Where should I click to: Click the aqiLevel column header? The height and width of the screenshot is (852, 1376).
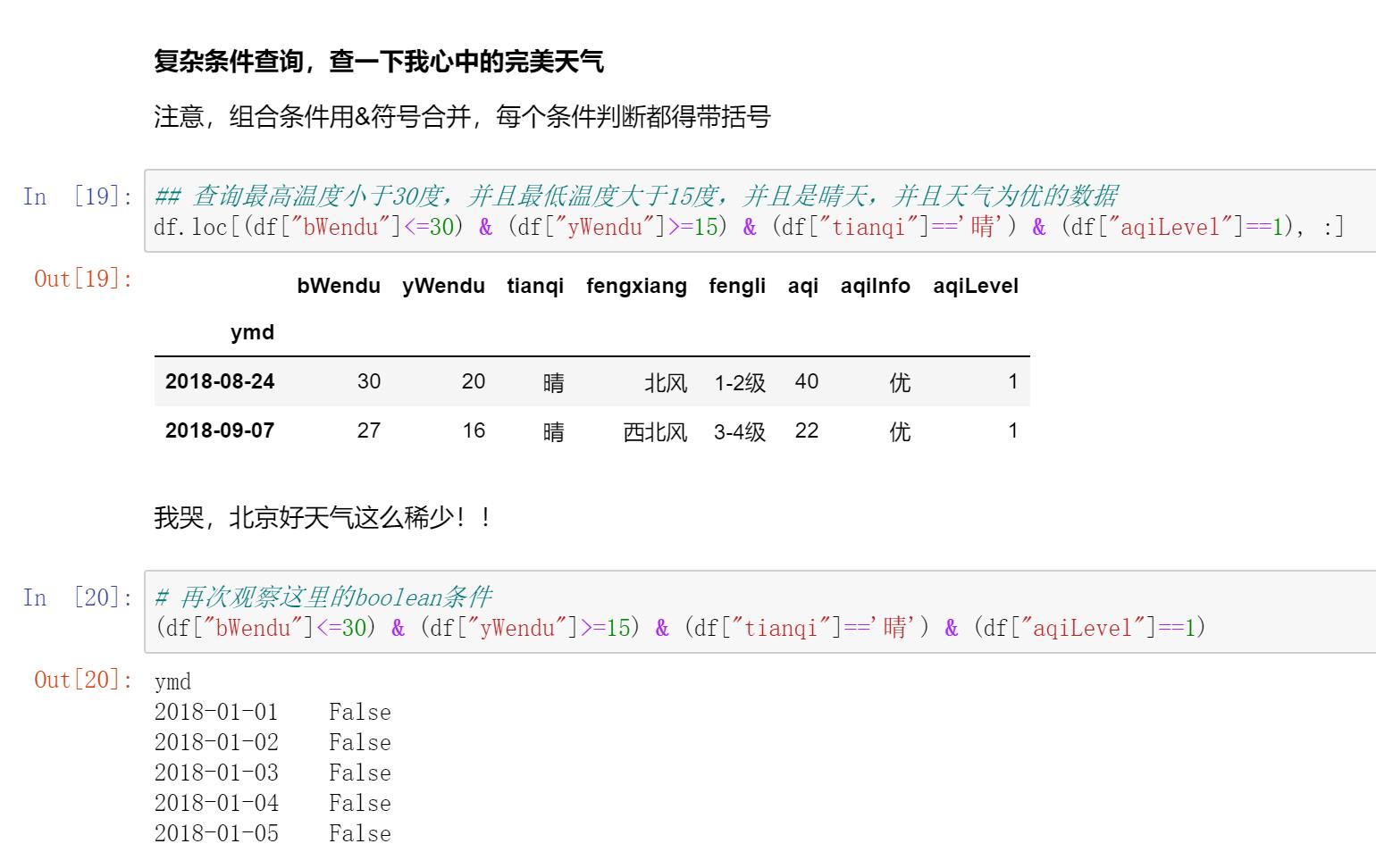pos(976,286)
